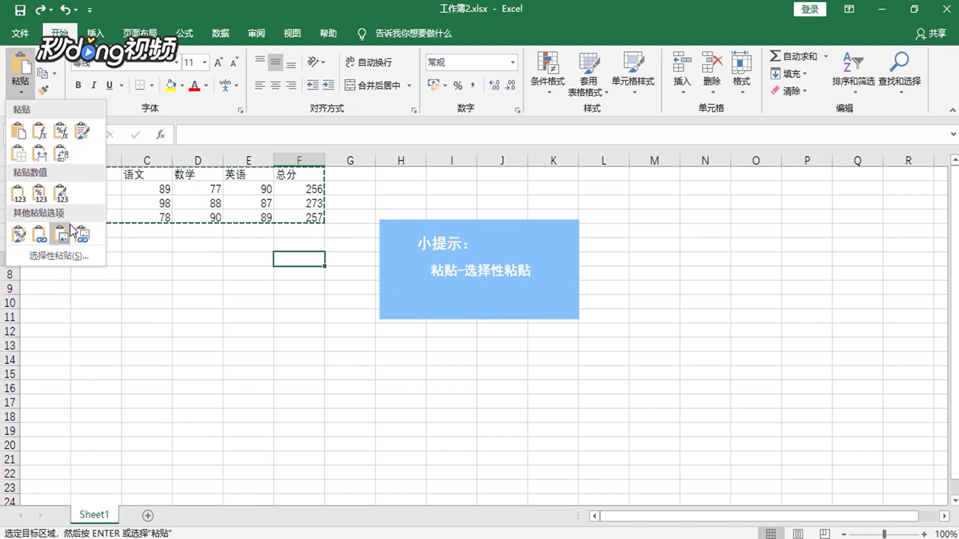Image resolution: width=959 pixels, height=539 pixels.
Task: Click paste formulas icon
Action: tap(39, 131)
